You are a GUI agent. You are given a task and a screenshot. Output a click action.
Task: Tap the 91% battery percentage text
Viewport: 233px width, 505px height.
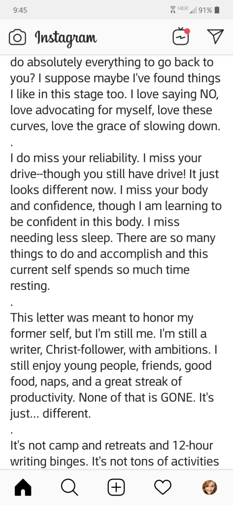tap(205, 10)
